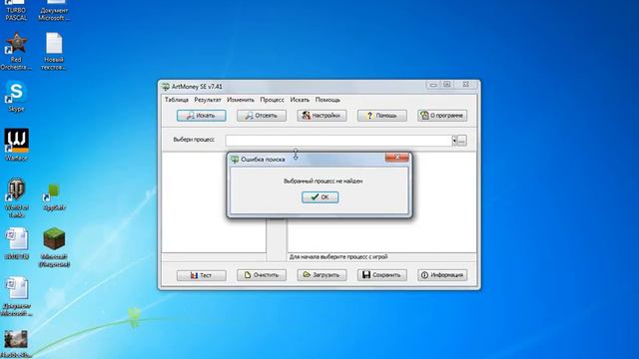Select the AppSale desktop shortcut
The image size is (639, 359).
tap(54, 197)
